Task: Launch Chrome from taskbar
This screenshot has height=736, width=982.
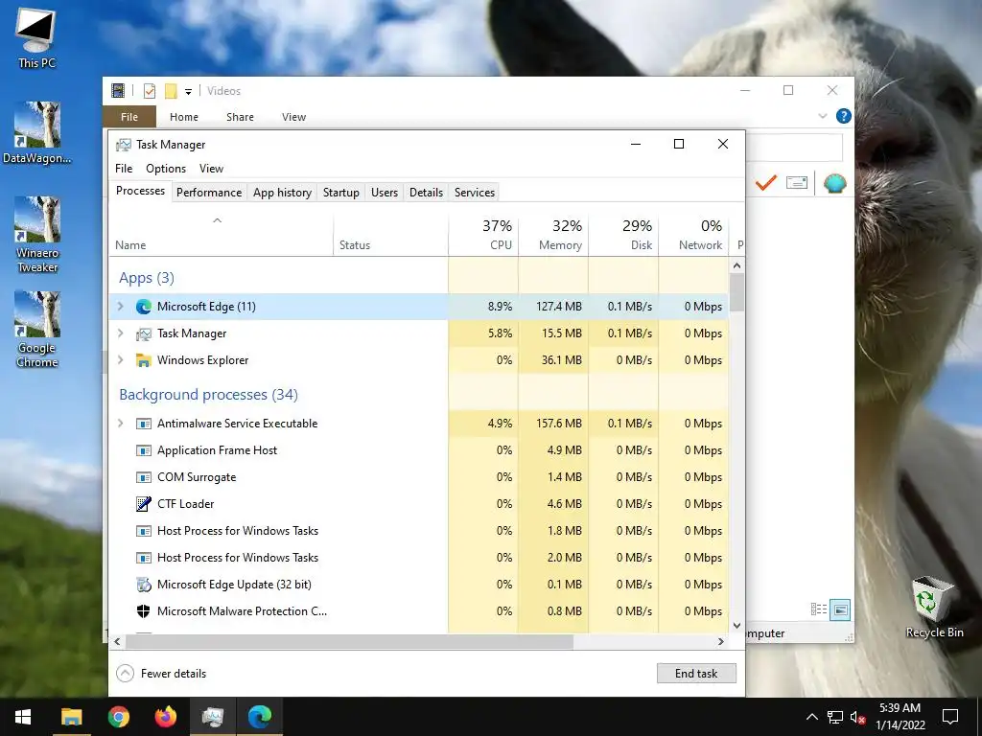Action: coord(118,717)
